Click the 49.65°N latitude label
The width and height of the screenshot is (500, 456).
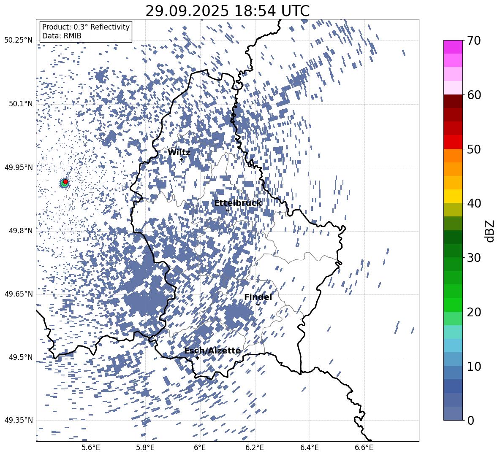point(19,294)
